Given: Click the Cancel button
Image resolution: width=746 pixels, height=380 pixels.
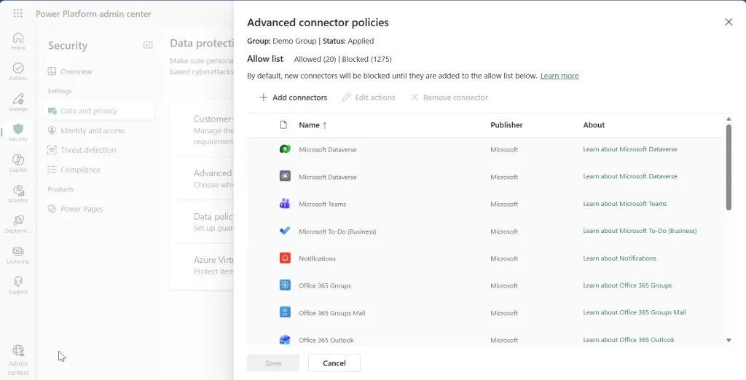Looking at the screenshot, I should point(334,363).
